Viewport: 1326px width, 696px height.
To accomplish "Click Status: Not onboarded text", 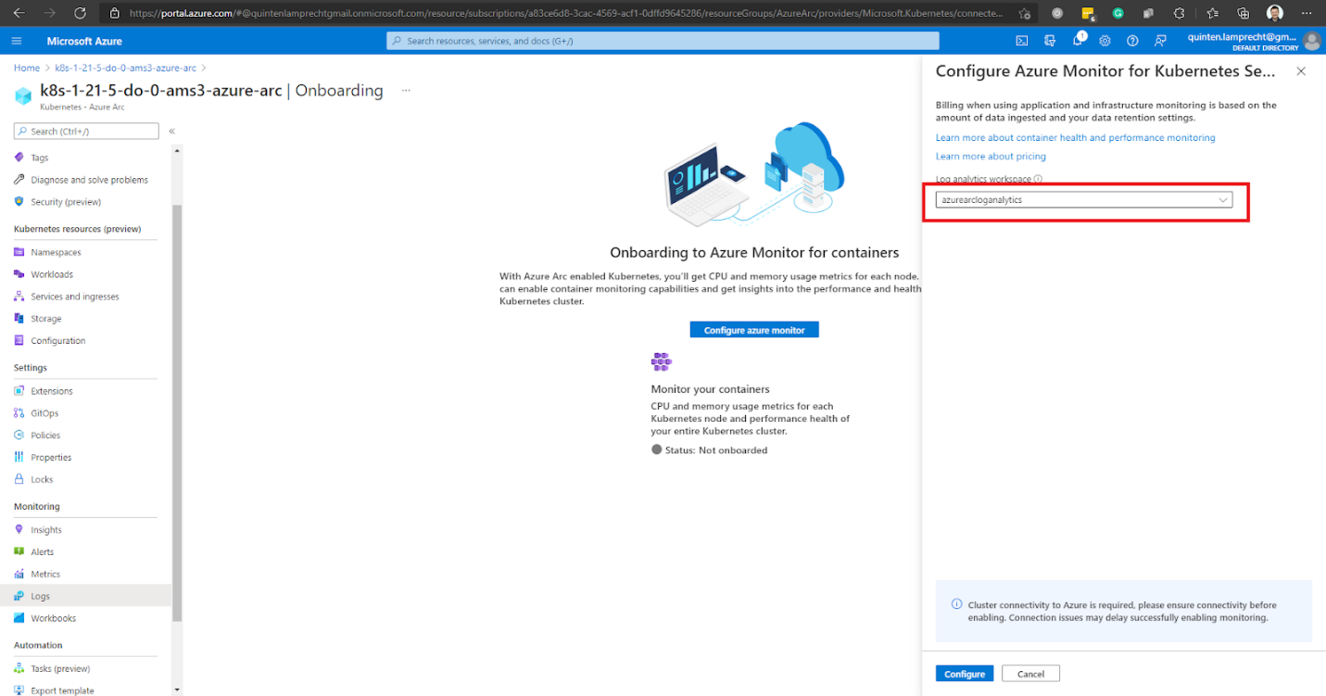I will 716,450.
